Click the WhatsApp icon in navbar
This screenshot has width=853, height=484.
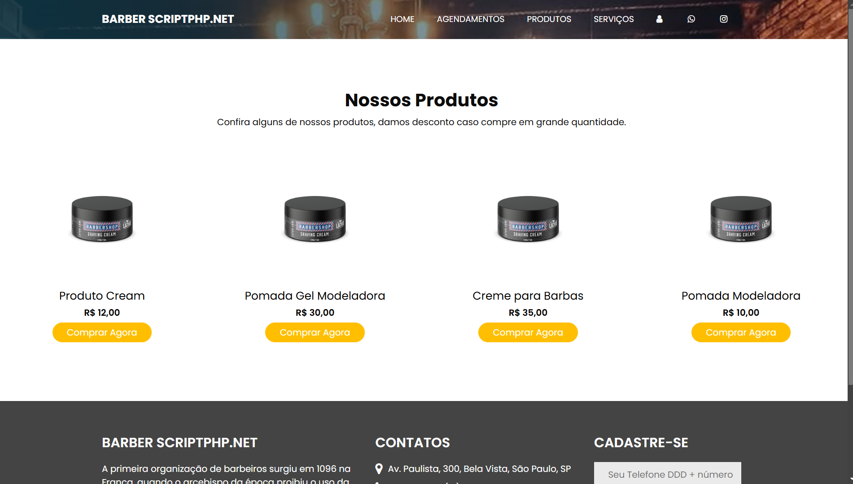[691, 19]
